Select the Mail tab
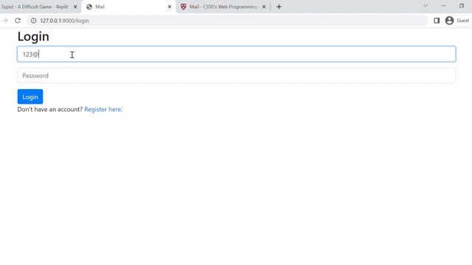Screen dimensions: 472x265 click(x=129, y=7)
